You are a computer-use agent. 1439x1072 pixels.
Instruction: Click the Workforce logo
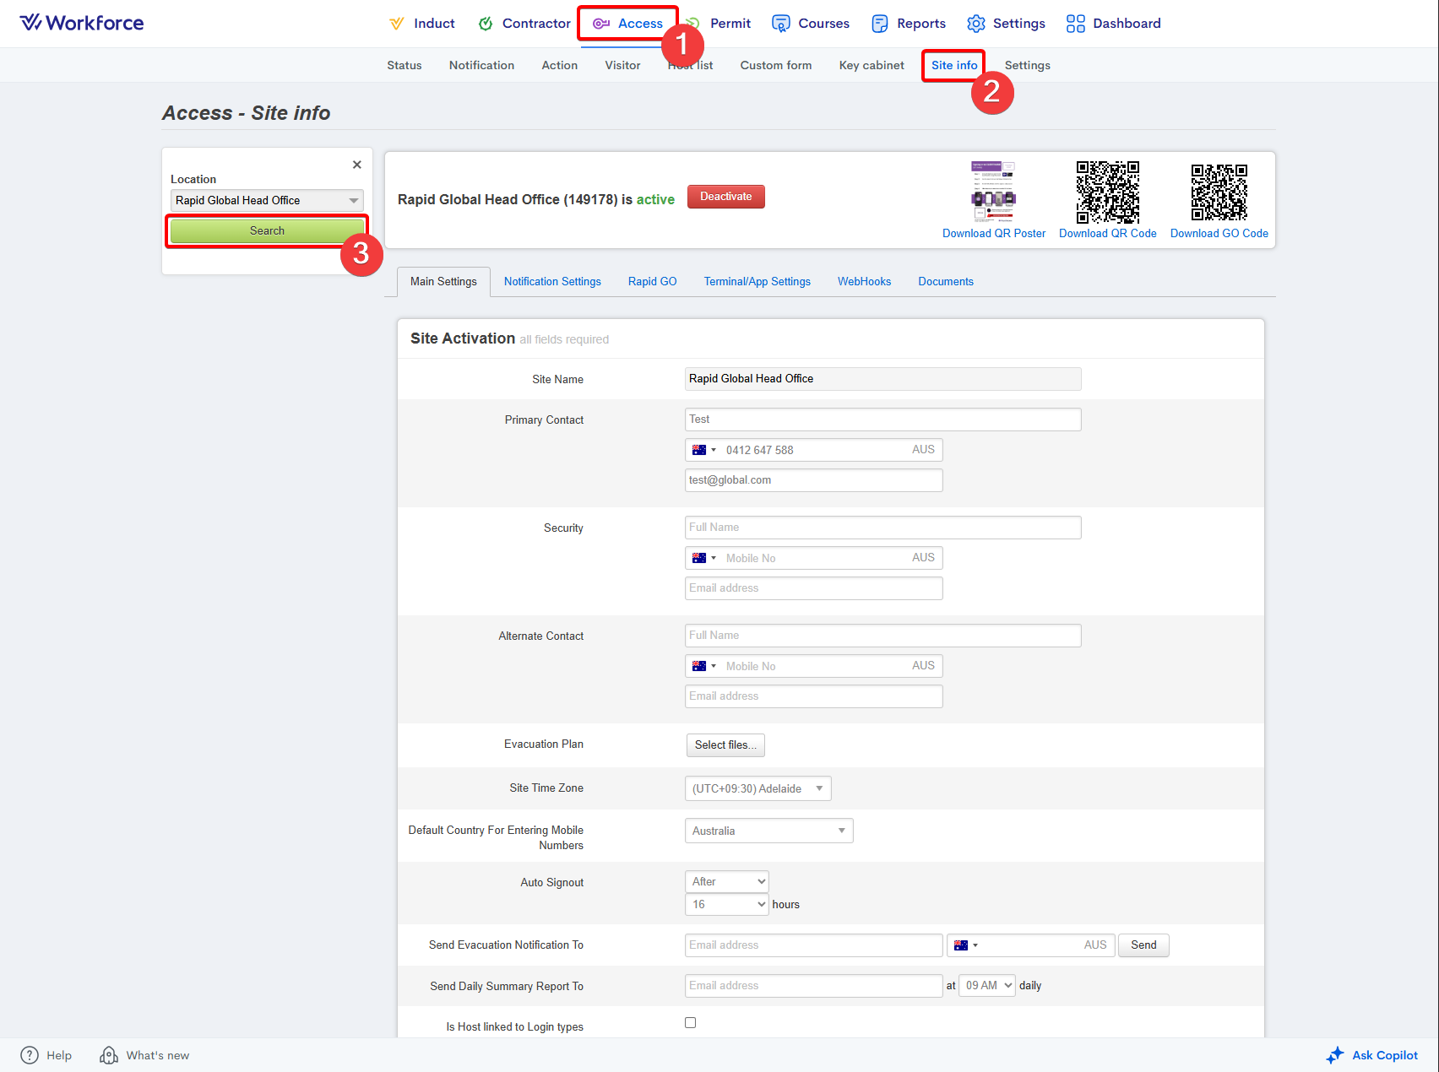click(82, 23)
